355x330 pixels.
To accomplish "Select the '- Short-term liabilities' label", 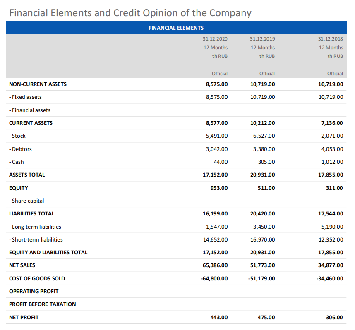I will tap(36, 240).
